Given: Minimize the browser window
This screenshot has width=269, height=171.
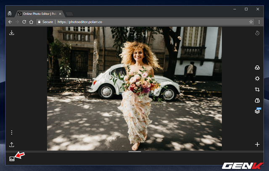Looking at the screenshot, I should [x=235, y=9].
